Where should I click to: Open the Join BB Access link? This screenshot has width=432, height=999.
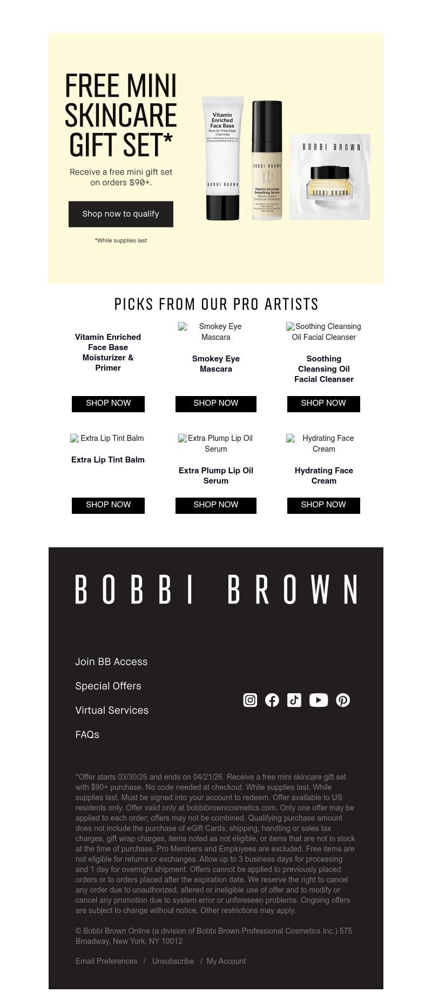point(111,661)
